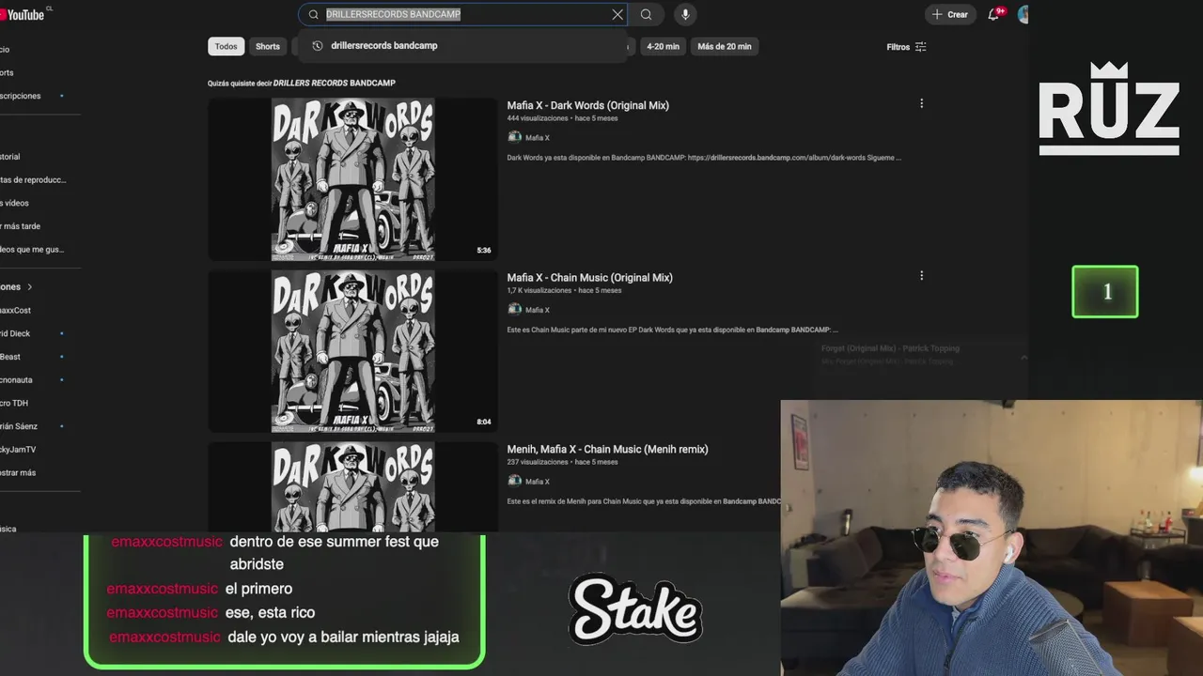
Task: Click the Crear button
Action: pyautogui.click(x=950, y=14)
